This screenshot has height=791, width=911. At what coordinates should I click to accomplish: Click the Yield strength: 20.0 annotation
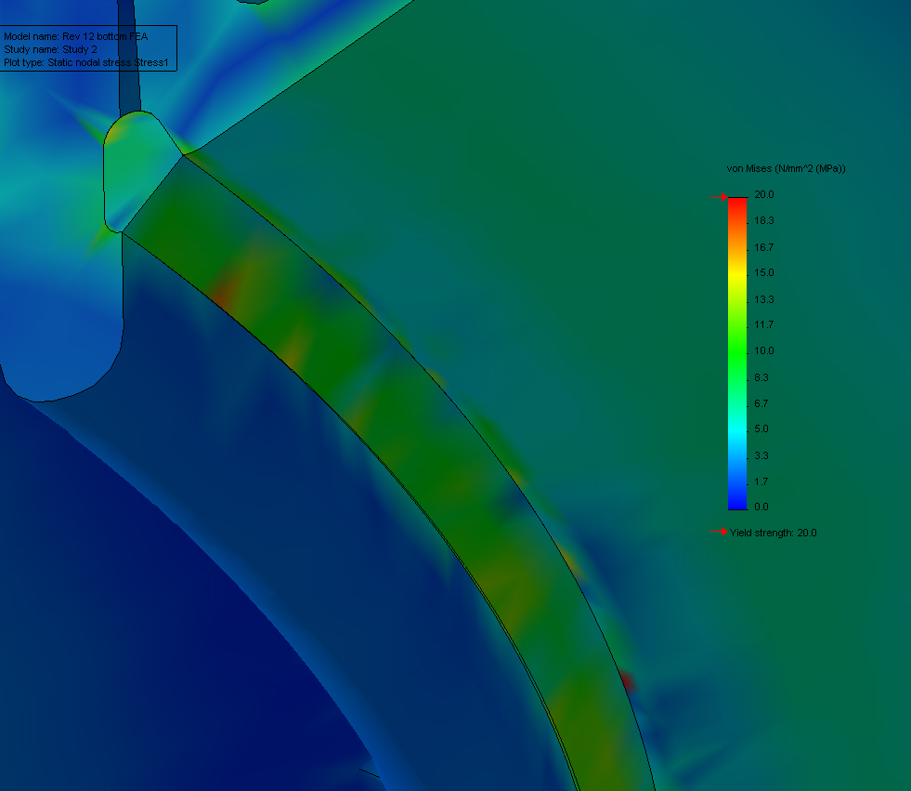[x=773, y=533]
